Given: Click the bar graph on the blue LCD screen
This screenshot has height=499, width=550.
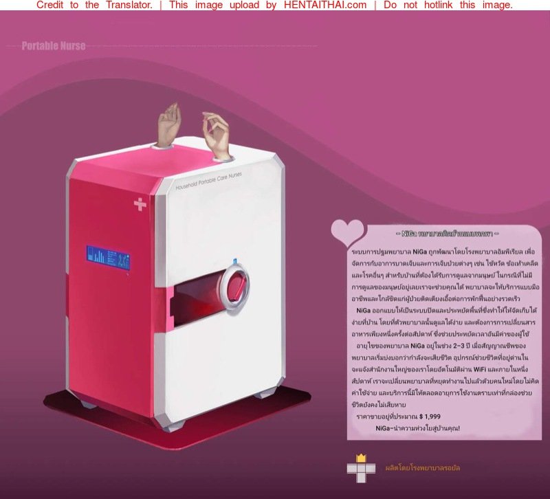Looking at the screenshot, I should click(98, 257).
